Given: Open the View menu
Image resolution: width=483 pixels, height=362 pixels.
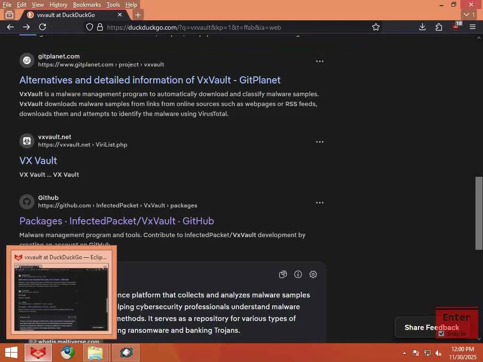Looking at the screenshot, I should [x=38, y=5].
